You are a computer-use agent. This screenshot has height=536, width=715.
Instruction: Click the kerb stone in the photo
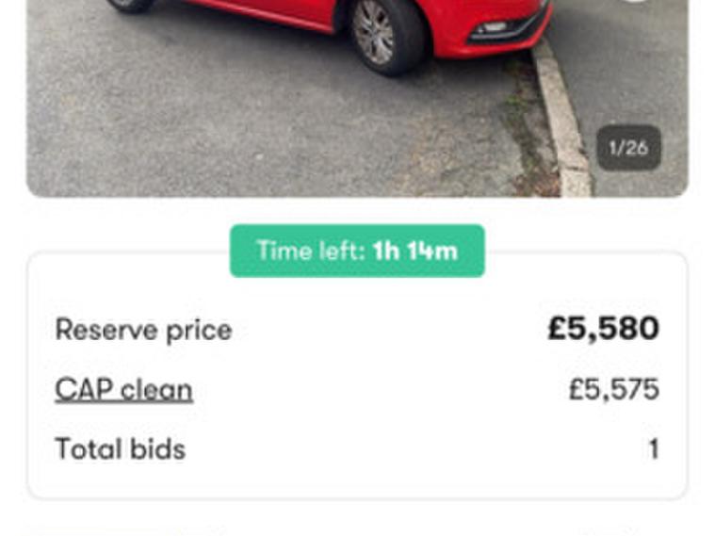(x=563, y=122)
